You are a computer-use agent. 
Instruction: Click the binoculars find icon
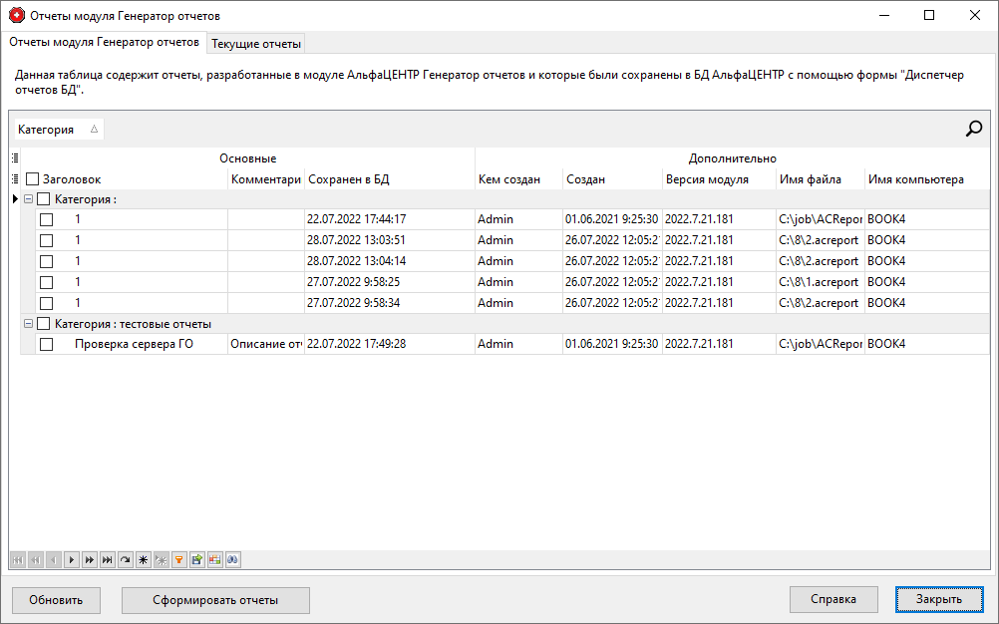(232, 559)
